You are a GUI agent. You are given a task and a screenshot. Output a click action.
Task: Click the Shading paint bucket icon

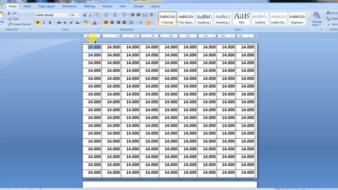pyautogui.click(x=140, y=22)
